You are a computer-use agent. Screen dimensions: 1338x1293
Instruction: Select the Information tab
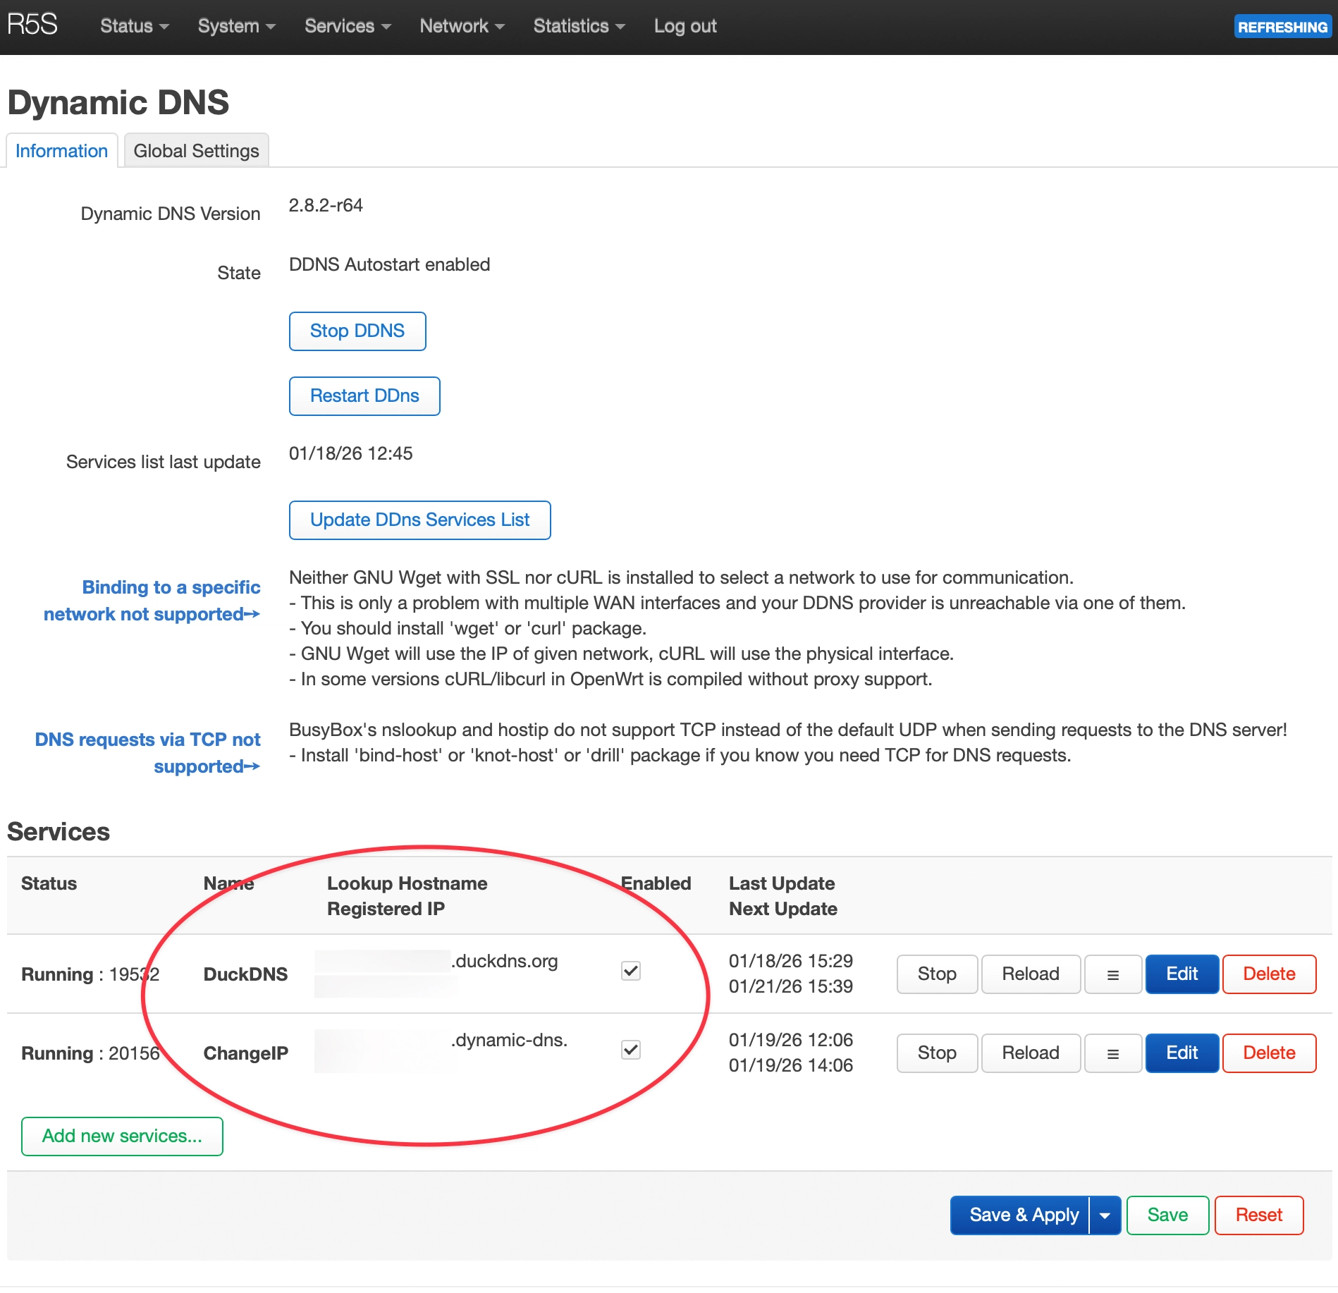point(62,151)
